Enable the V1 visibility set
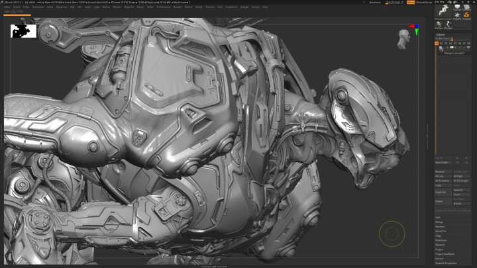The image size is (477, 268). [437, 44]
